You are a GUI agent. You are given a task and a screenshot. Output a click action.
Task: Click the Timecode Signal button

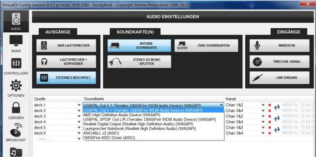[279, 62]
